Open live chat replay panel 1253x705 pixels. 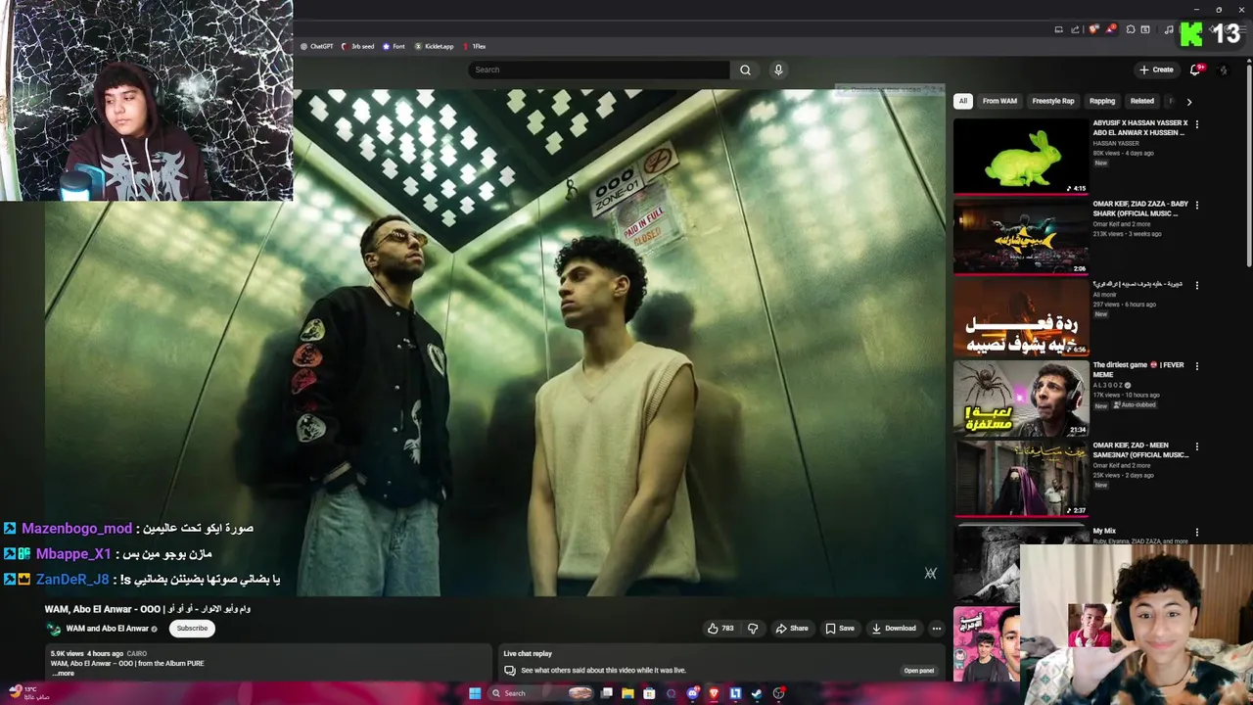click(918, 671)
